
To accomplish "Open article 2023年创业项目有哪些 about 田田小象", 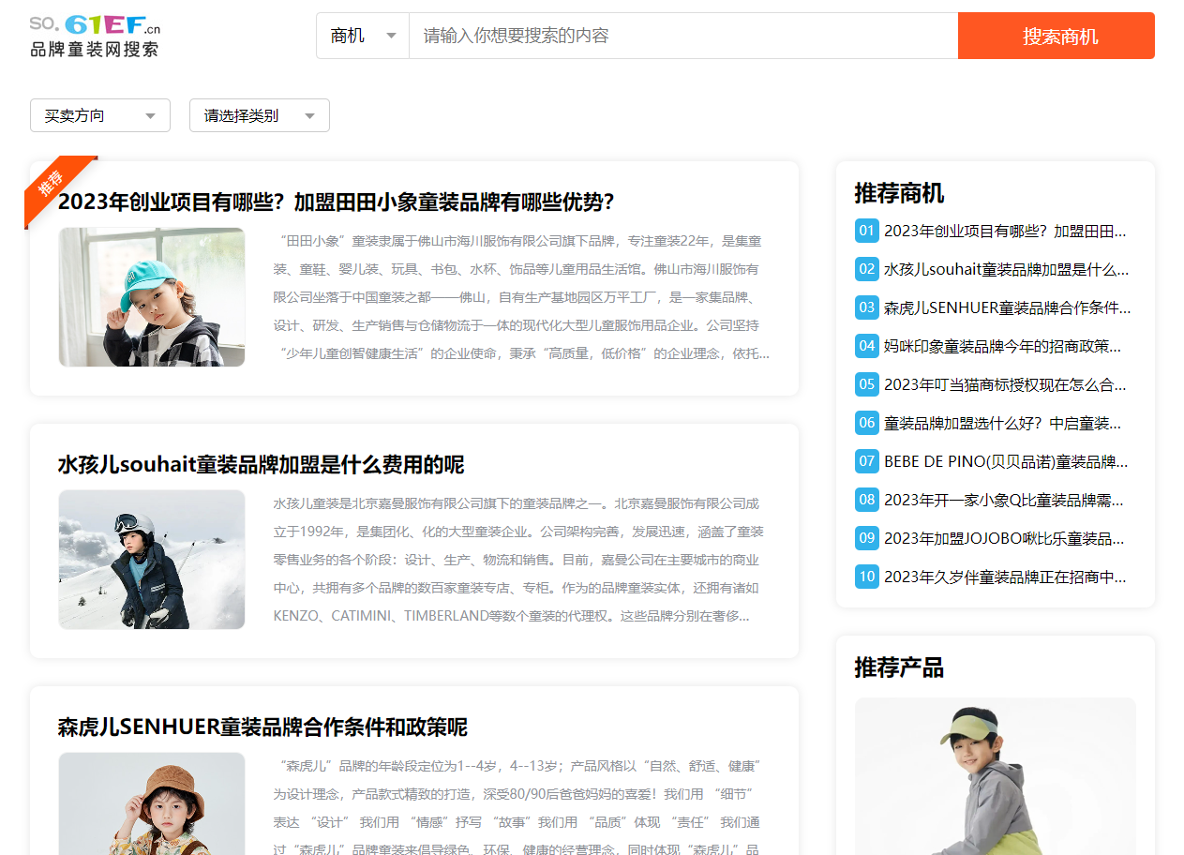I will [336, 202].
